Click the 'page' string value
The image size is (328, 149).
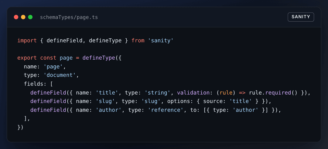(53, 67)
